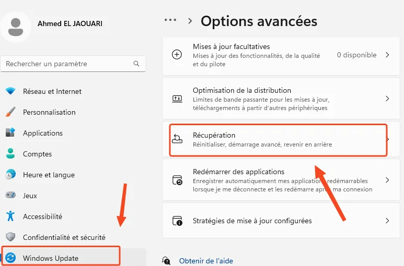Click the search magnifier icon
The height and width of the screenshot is (266, 404).
click(x=136, y=64)
